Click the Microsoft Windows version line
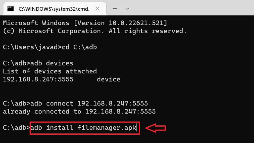254x143 pixels. pos(85,23)
